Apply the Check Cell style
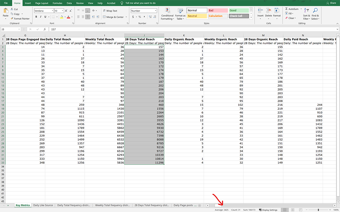 click(x=239, y=16)
